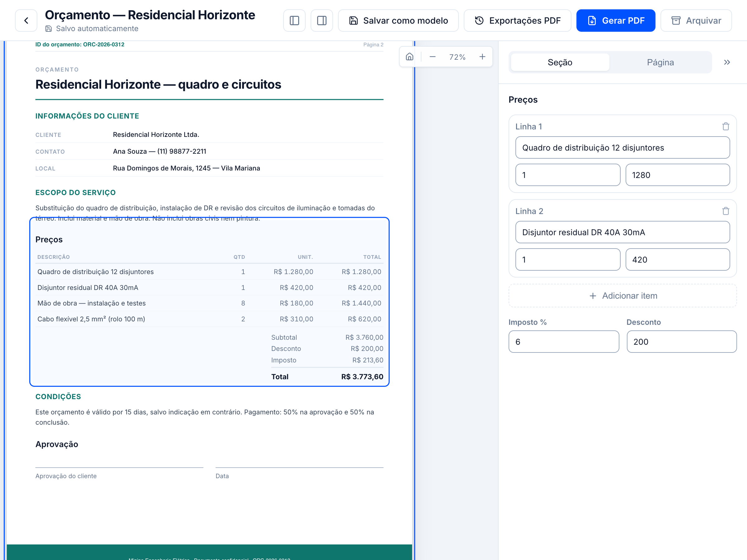
Task: Click the Gerar PDF button
Action: [x=616, y=21]
